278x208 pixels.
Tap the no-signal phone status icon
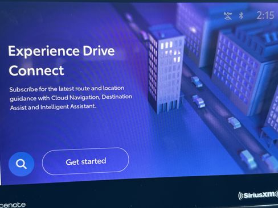pyautogui.click(x=228, y=16)
